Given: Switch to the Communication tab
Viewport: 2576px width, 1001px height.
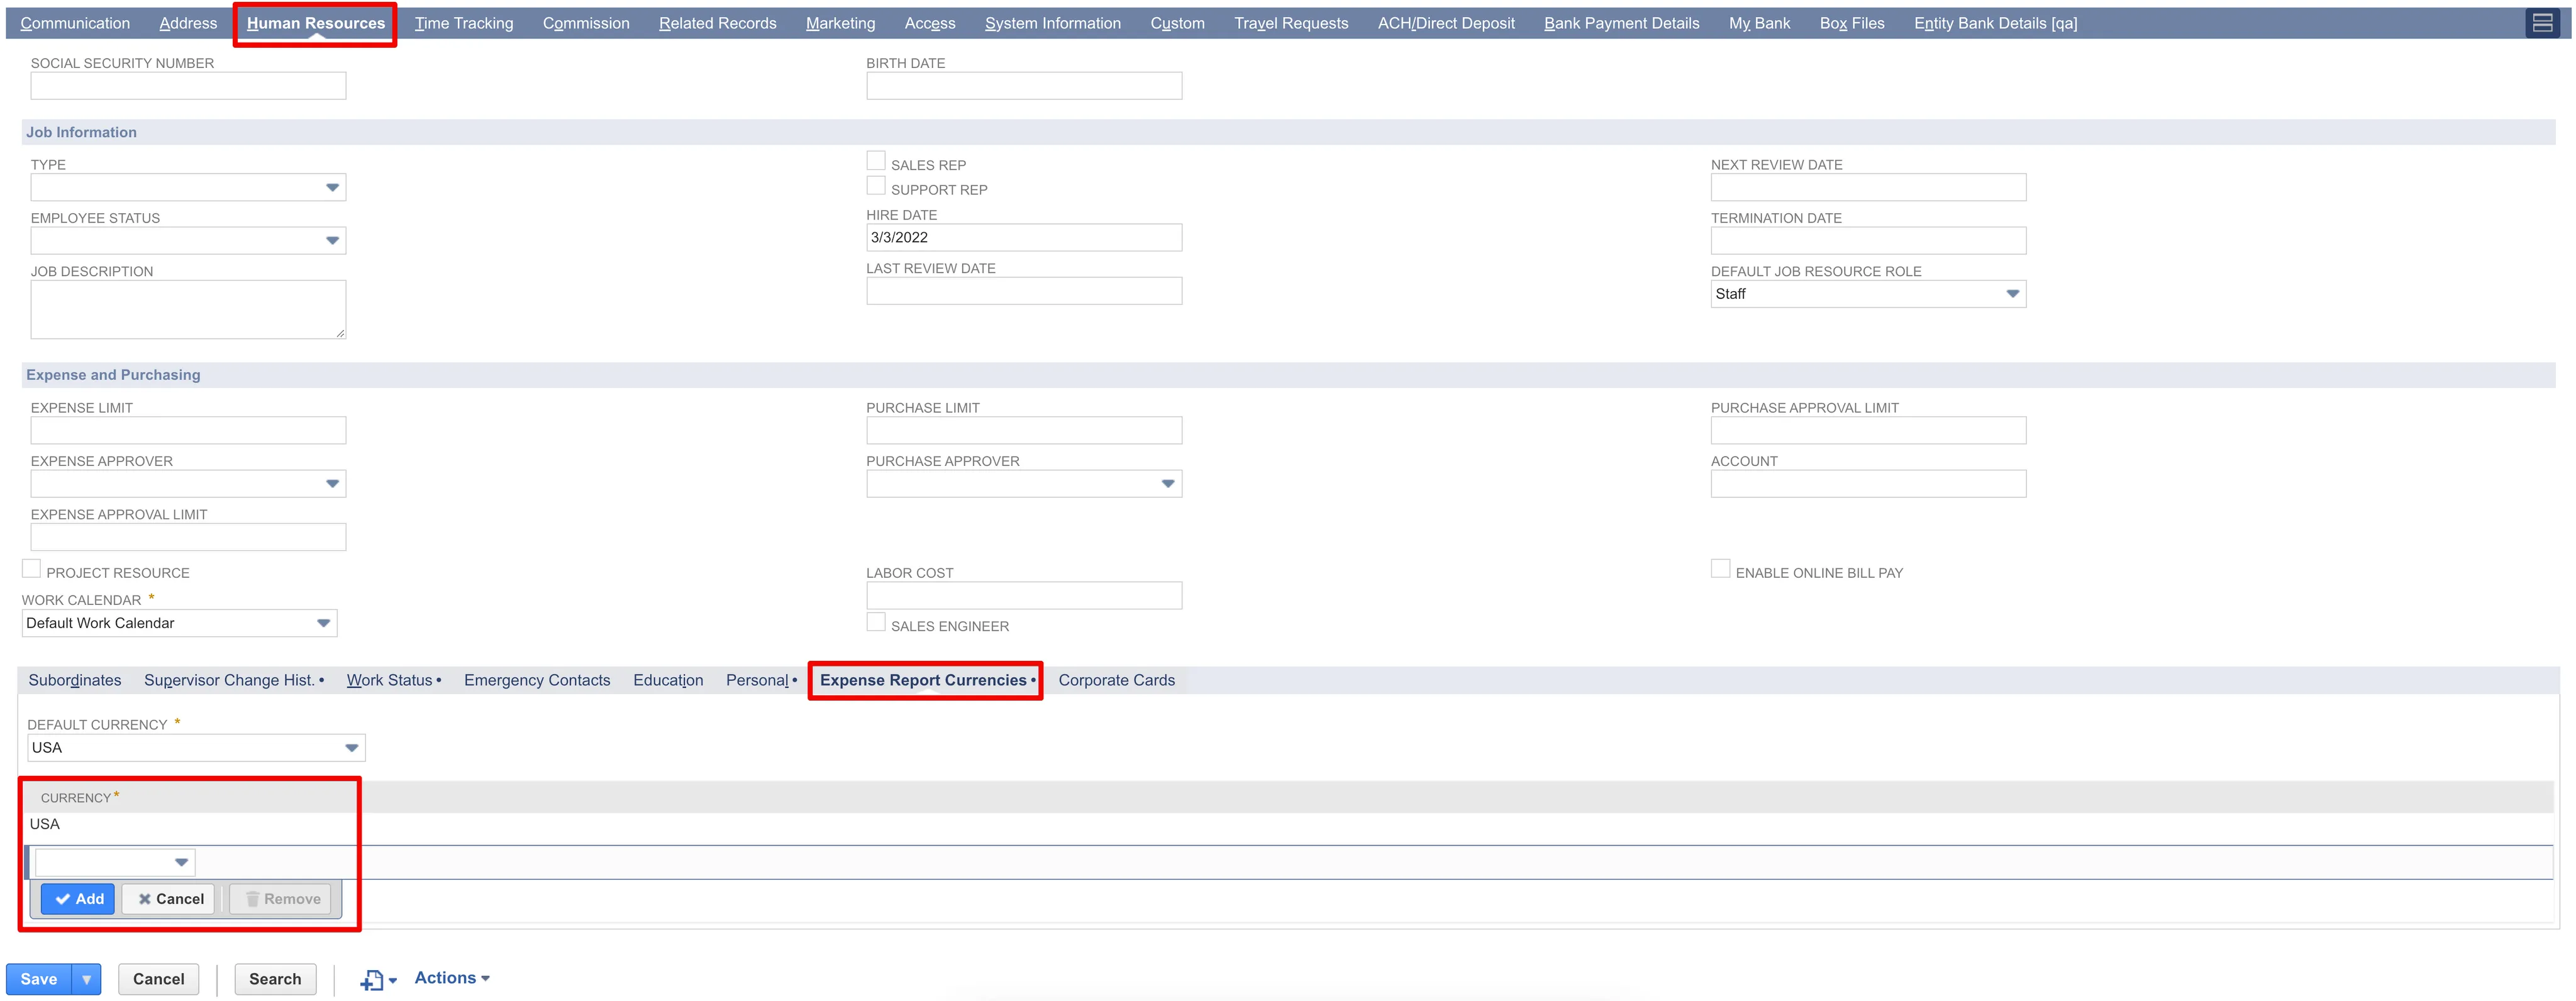Looking at the screenshot, I should [75, 23].
